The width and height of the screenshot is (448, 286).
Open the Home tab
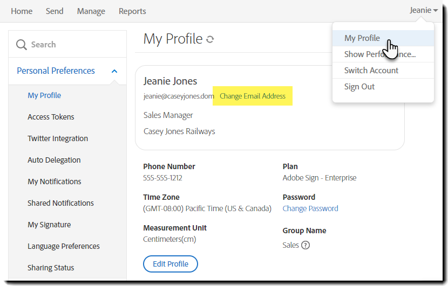coord(22,11)
